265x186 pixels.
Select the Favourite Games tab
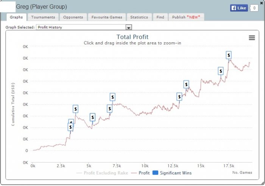[x=106, y=17]
